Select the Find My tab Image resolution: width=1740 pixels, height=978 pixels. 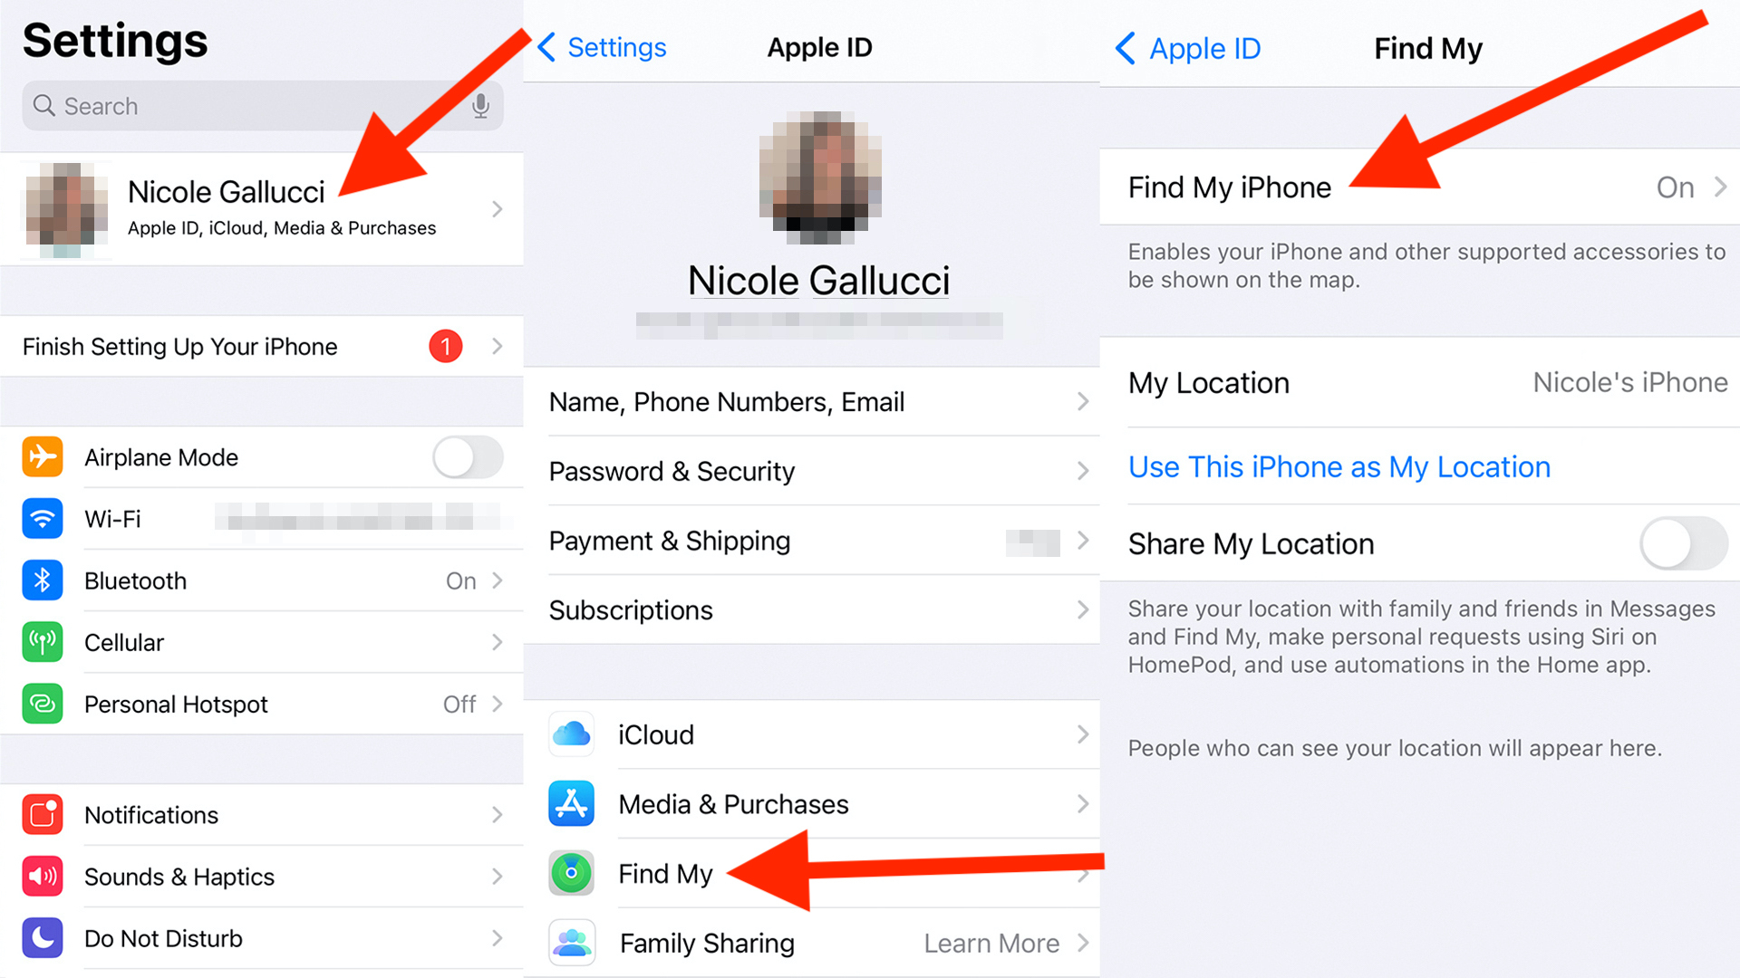pyautogui.click(x=668, y=872)
